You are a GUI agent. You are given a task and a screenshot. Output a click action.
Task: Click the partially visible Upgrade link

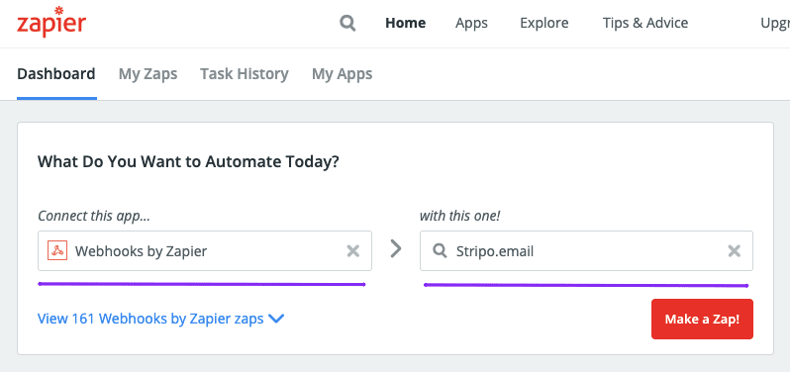(x=775, y=23)
